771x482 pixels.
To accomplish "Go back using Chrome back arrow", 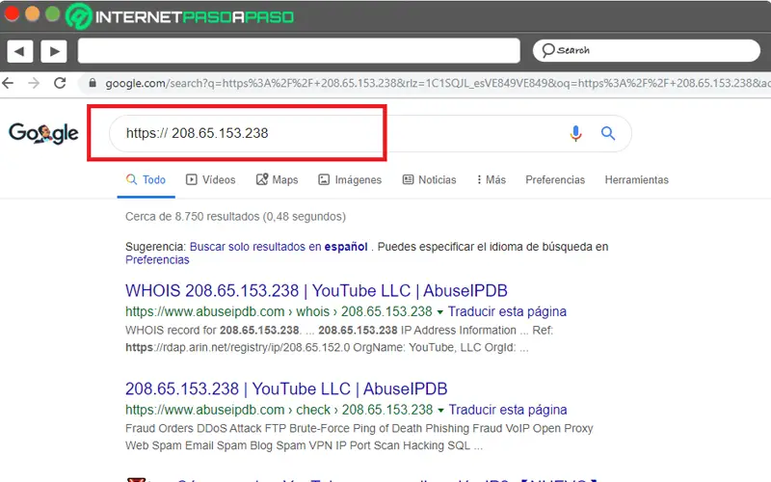I will coord(8,83).
